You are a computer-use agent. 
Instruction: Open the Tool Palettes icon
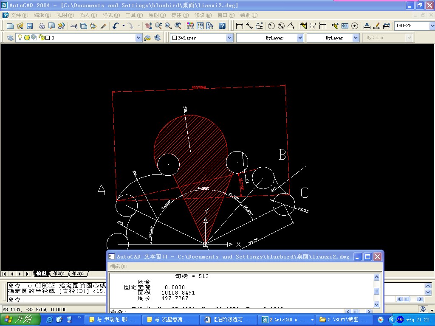(210, 26)
